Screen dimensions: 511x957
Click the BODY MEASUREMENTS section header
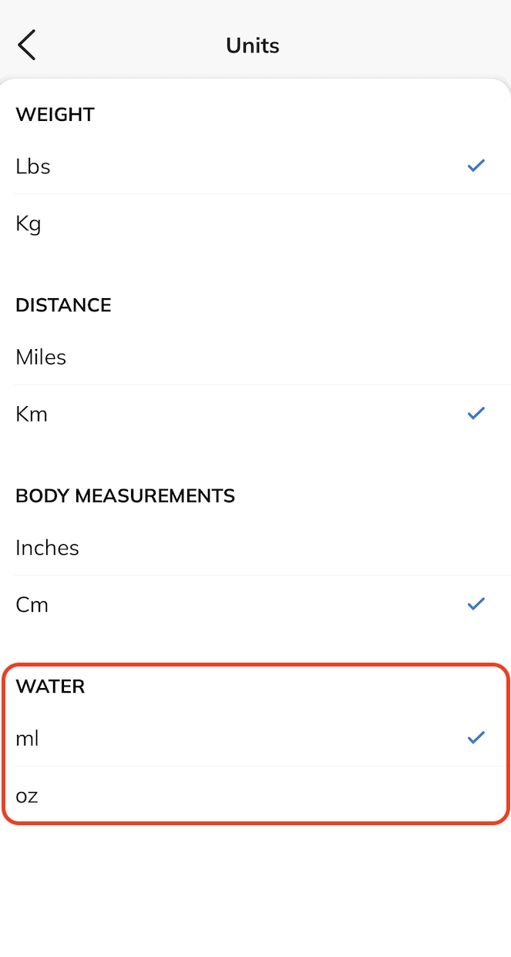[x=125, y=495]
